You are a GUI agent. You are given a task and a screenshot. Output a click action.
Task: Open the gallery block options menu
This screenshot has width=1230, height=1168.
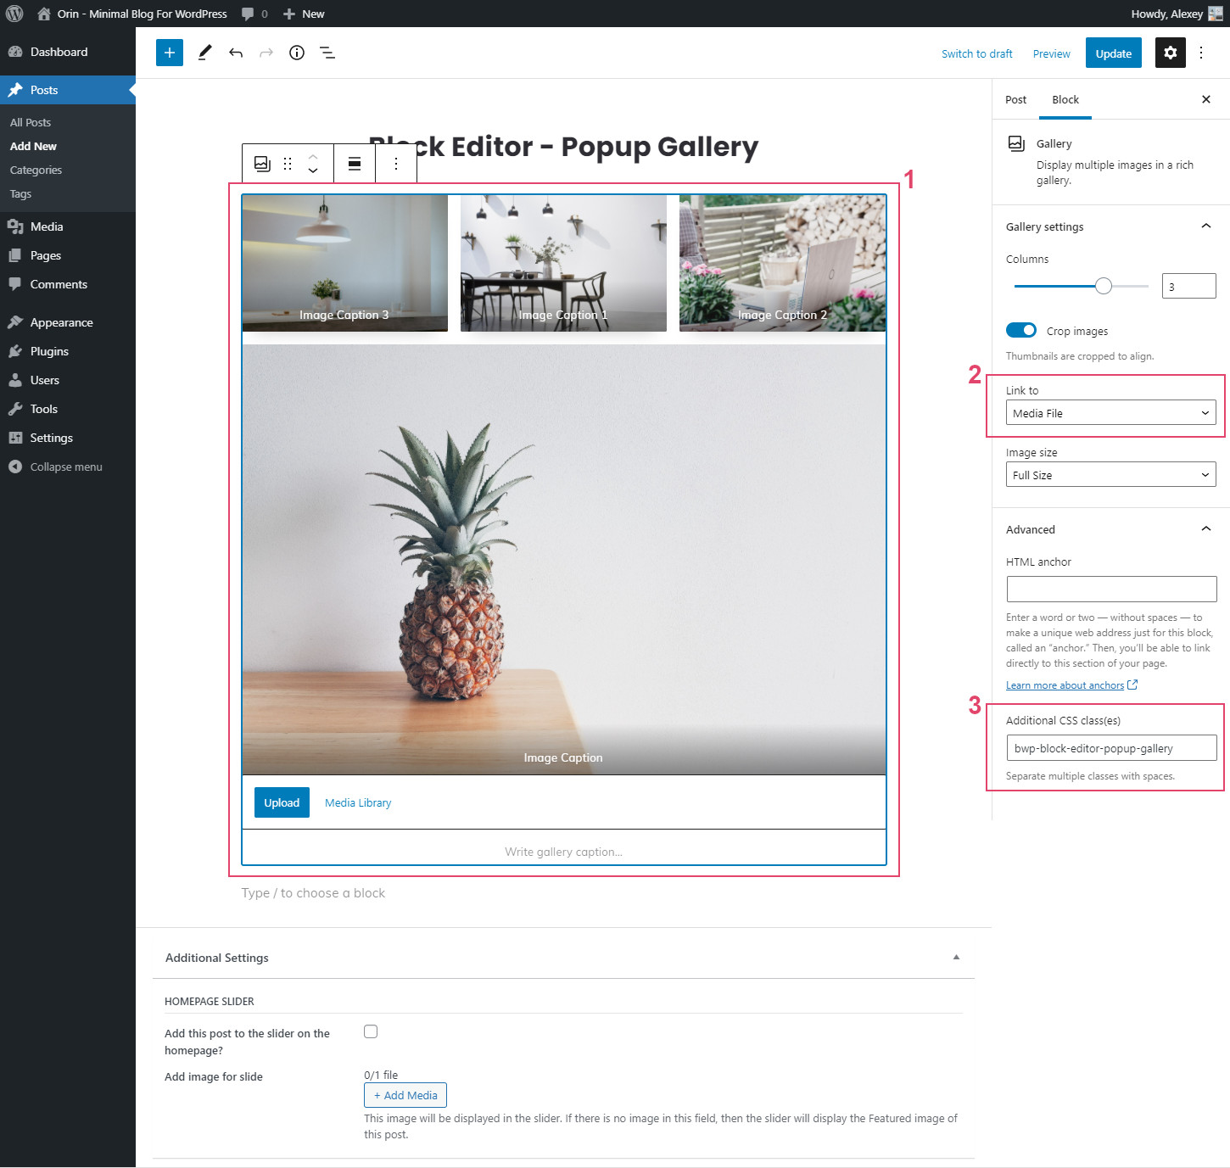[395, 164]
